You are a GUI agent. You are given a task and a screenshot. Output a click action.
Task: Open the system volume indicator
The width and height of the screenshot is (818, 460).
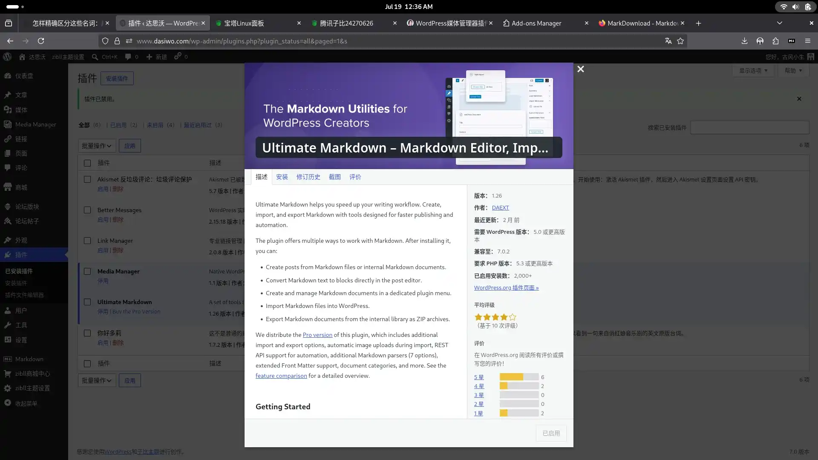pos(795,6)
